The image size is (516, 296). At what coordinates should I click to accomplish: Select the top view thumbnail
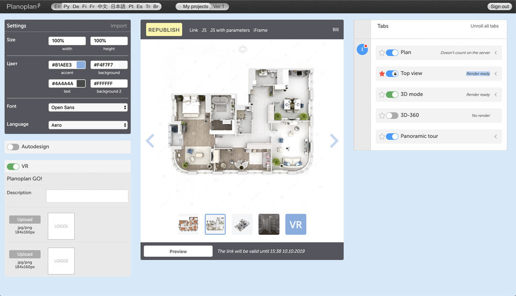click(x=215, y=225)
